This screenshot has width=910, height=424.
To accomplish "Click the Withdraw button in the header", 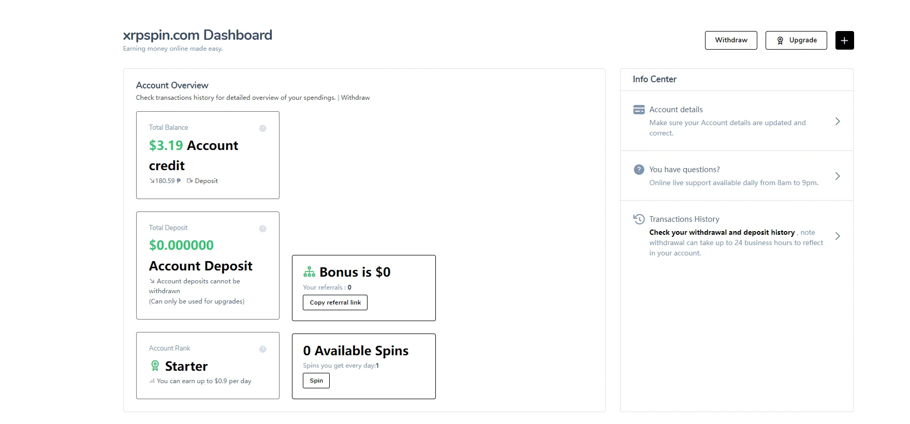I will (x=731, y=40).
